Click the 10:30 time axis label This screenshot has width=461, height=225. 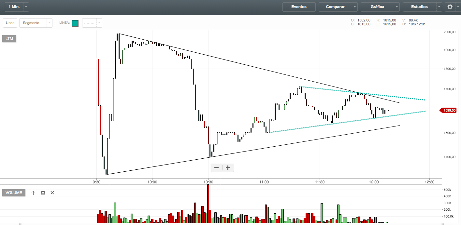click(x=208, y=181)
